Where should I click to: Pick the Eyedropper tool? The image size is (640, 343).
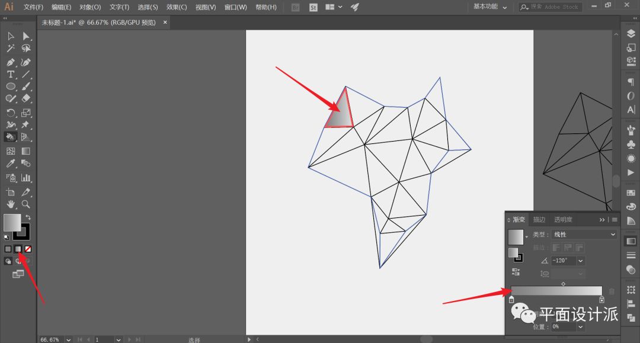(11, 164)
